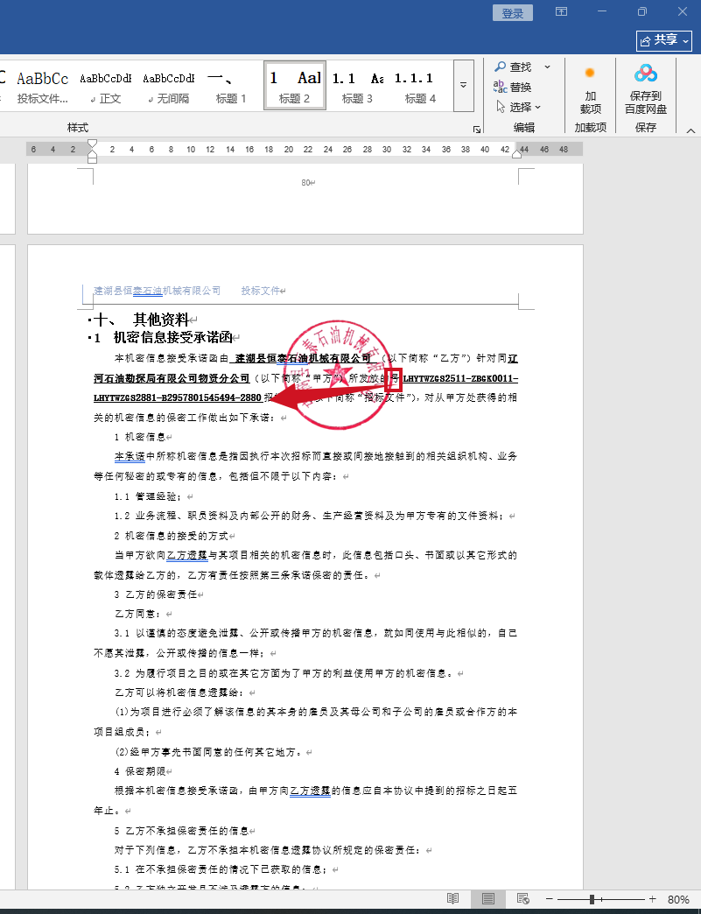
Task: Open the 选择 select dropdown
Action: pyautogui.click(x=519, y=107)
